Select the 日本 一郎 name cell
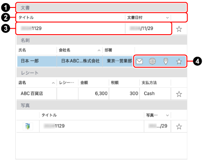 click(37, 61)
